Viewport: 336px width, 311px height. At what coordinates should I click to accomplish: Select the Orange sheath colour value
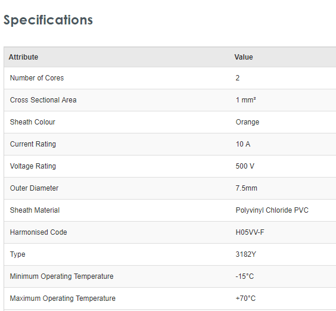247,122
